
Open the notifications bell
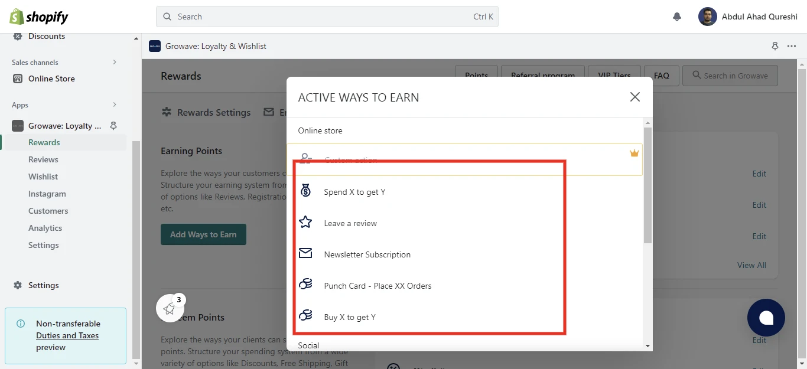[677, 17]
